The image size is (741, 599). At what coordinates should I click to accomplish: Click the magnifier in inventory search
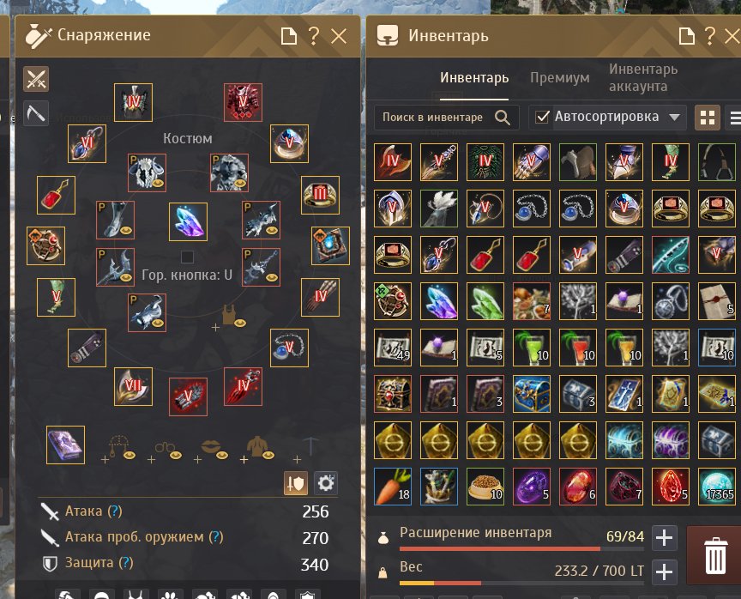[x=503, y=118]
